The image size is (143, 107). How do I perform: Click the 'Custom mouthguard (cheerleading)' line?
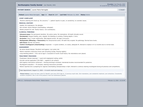67,45
